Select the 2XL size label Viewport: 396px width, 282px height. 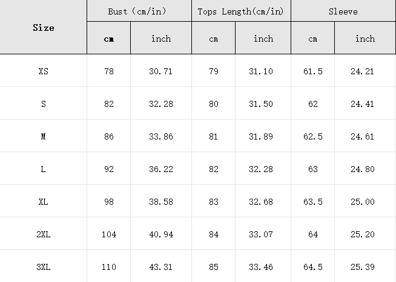[44, 234]
